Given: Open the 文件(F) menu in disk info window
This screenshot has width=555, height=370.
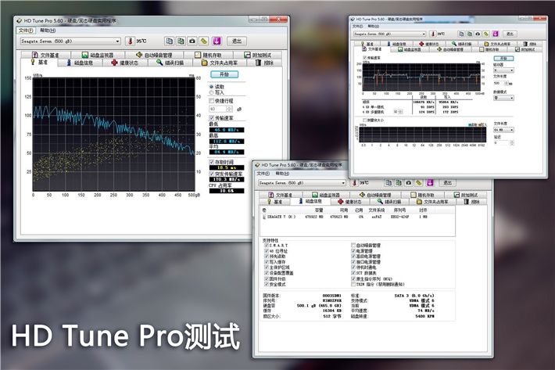Looking at the screenshot, I should [x=263, y=174].
